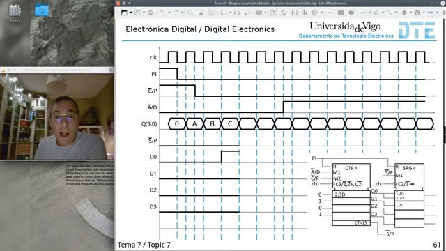Click the Insert Chart icon
The height and width of the screenshot is (251, 446).
[305, 13]
